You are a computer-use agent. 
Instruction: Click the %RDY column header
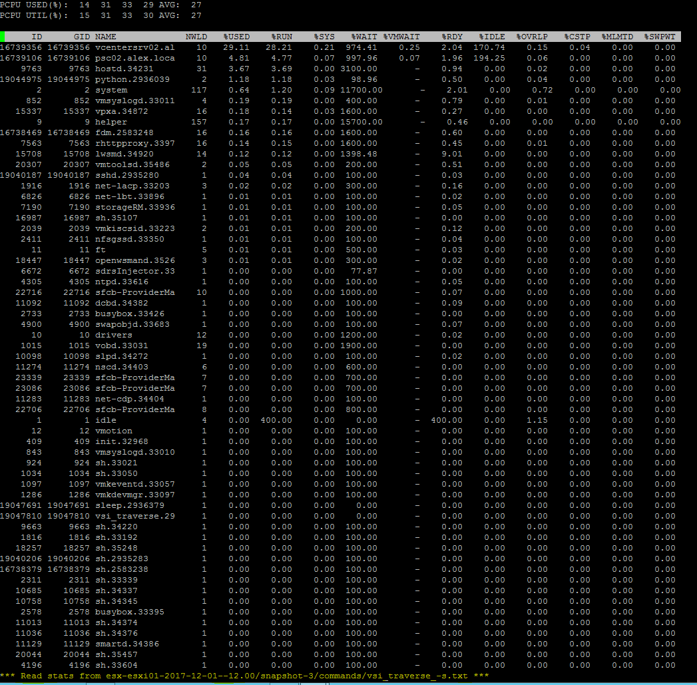(451, 37)
